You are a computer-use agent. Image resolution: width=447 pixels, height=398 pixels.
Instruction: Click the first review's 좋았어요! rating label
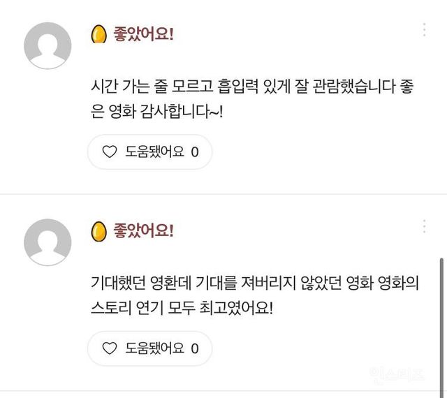coord(143,34)
